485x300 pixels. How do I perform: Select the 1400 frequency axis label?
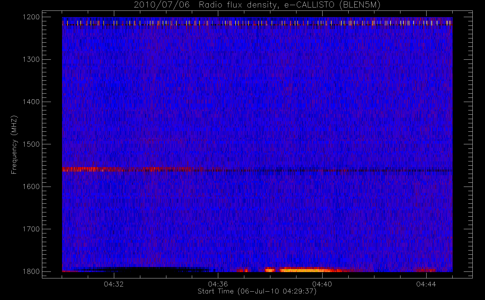(x=31, y=102)
